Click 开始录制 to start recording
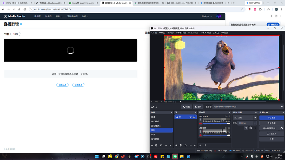Image resolution: width=285 pixels, height=160 pixels. 271,123
